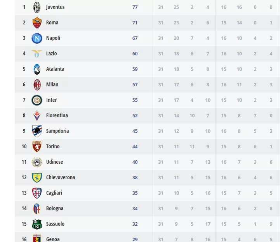Viewport: 280px width, 242px height.
Task: Click the Roma club crest icon
Action: (37, 23)
